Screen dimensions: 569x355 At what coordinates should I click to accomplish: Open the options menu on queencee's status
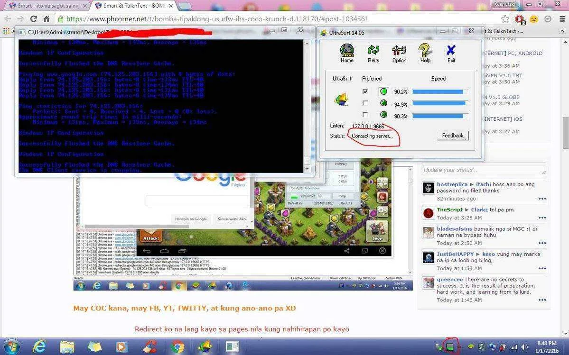click(542, 300)
